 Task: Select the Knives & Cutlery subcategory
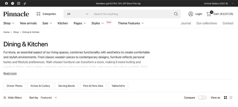click(x=40, y=86)
